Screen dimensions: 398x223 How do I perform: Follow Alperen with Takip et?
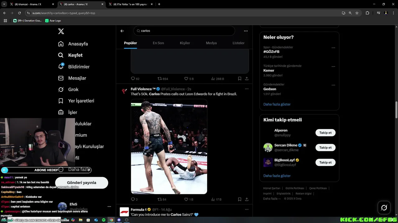(x=325, y=133)
